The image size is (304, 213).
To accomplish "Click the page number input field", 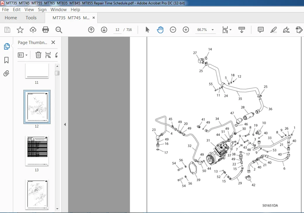I will pos(117,30).
